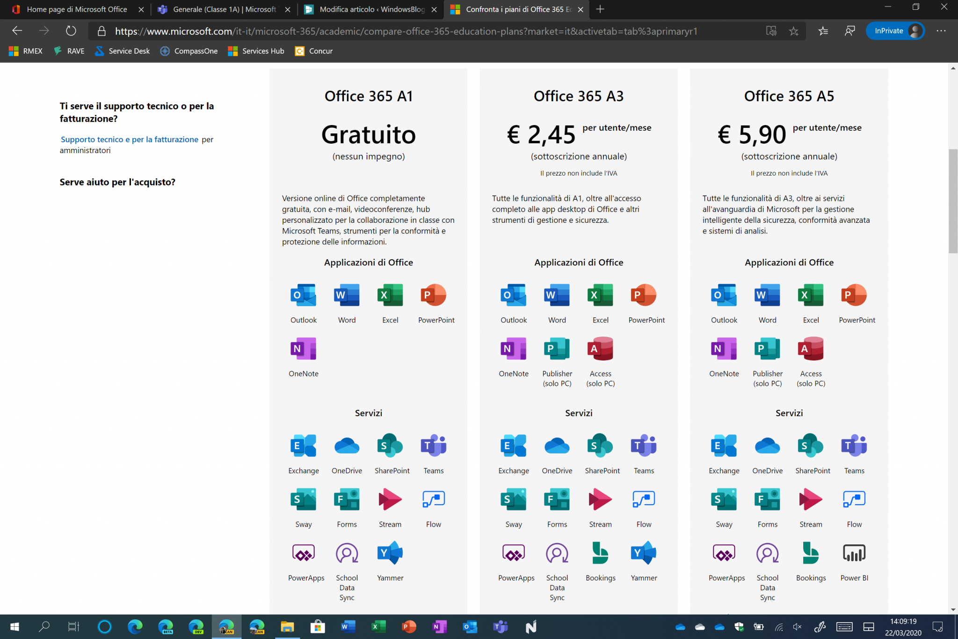Open School Data Sync in the A1 column
This screenshot has width=958, height=639.
pyautogui.click(x=347, y=553)
